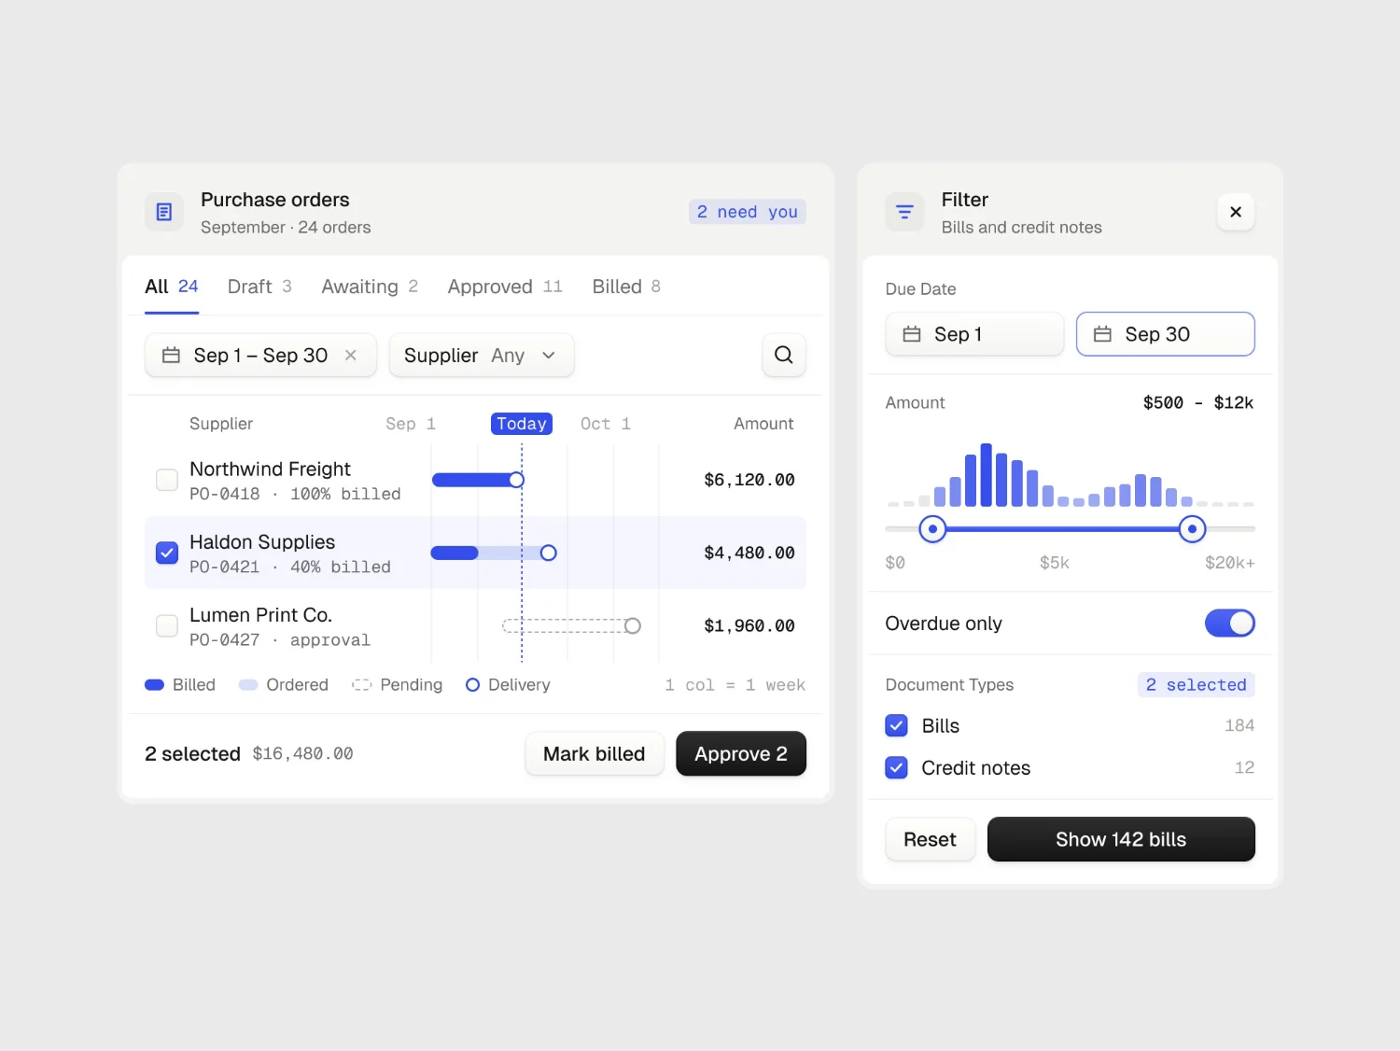The image size is (1400, 1051).
Task: Open the Sep 1 – Sep 30 date range picker
Action: (x=260, y=355)
